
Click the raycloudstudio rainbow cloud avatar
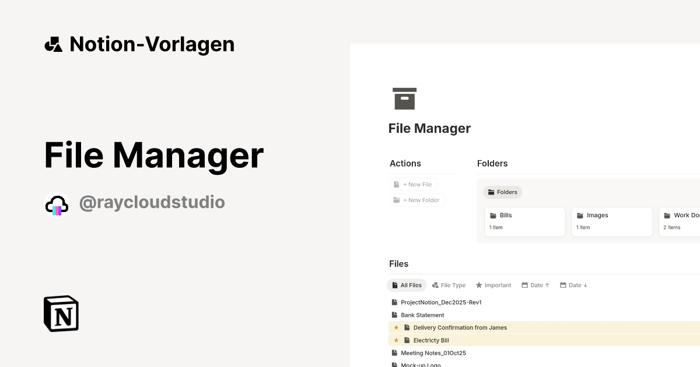[x=56, y=203]
